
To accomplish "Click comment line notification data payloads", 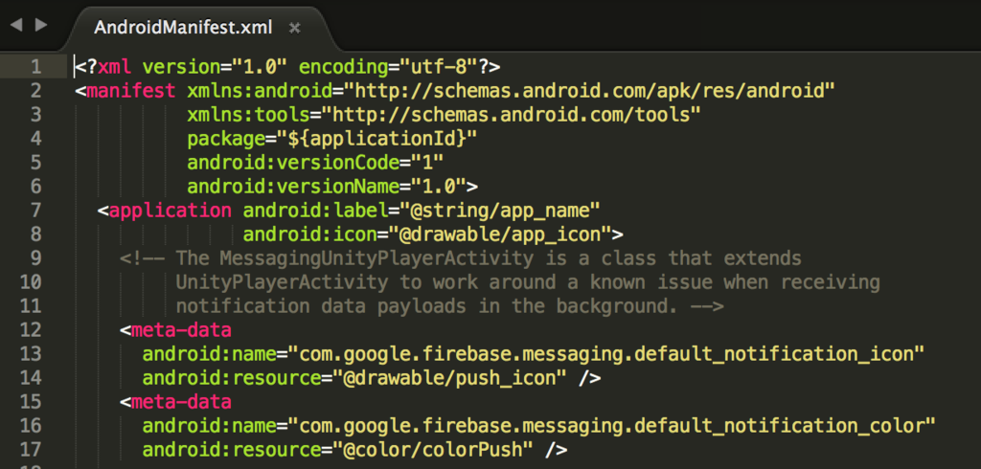I will (x=449, y=305).
